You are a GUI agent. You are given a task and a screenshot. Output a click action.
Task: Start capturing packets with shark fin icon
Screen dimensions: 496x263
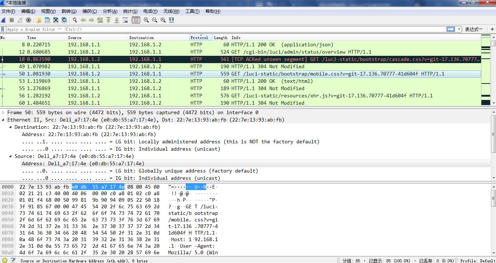click(3, 20)
